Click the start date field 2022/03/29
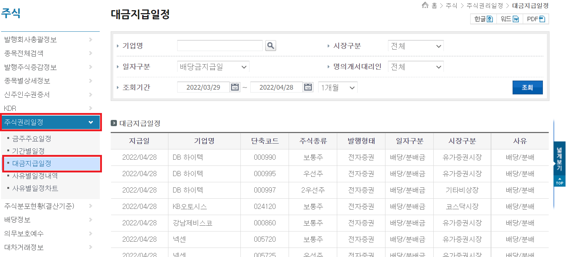The image size is (586, 257). (203, 87)
